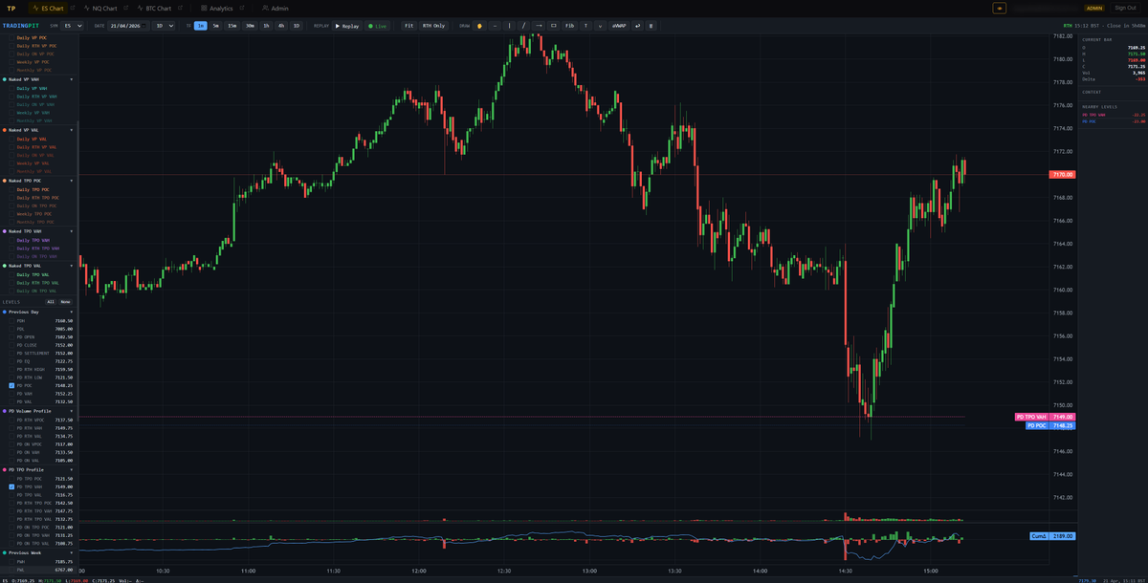
Task: Open ES Chart in new window icon
Action: click(x=72, y=8)
